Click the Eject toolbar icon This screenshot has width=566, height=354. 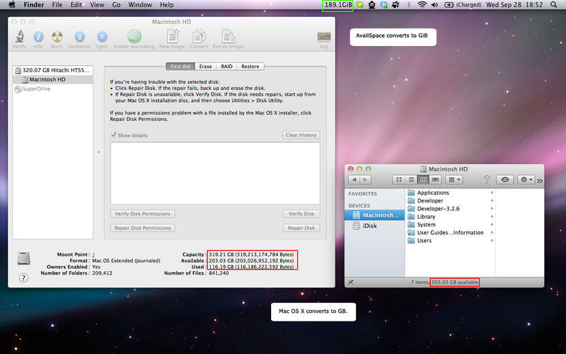pyautogui.click(x=102, y=37)
